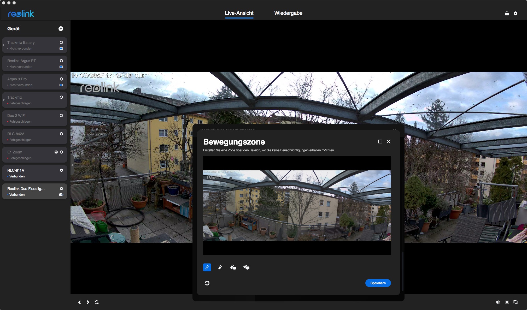Mute the live view audio speaker
Image resolution: width=527 pixels, height=310 pixels.
tap(498, 302)
